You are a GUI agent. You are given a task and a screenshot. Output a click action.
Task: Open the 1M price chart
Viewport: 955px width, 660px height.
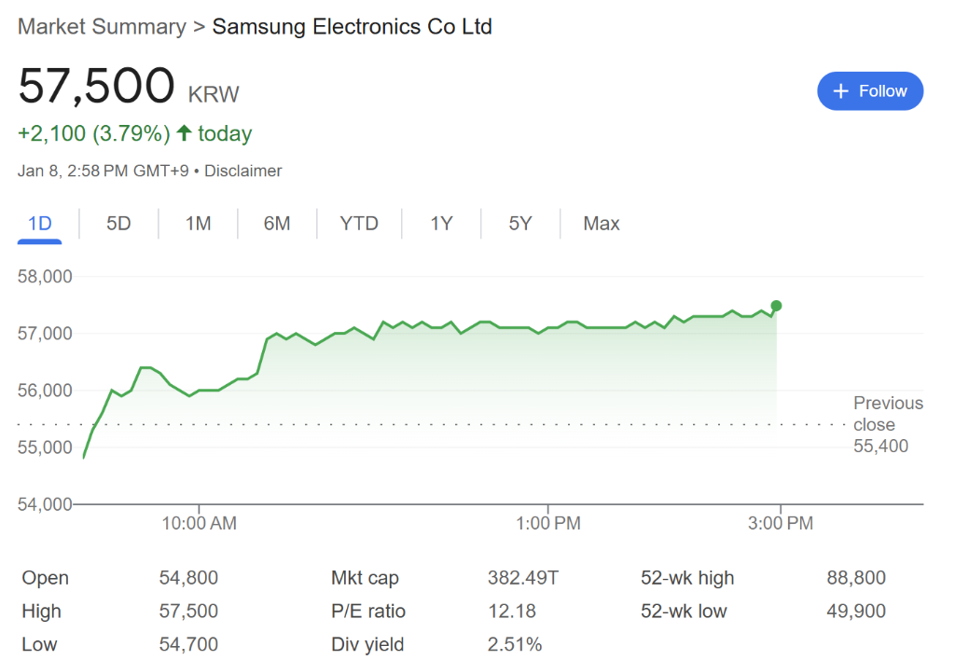click(x=197, y=224)
